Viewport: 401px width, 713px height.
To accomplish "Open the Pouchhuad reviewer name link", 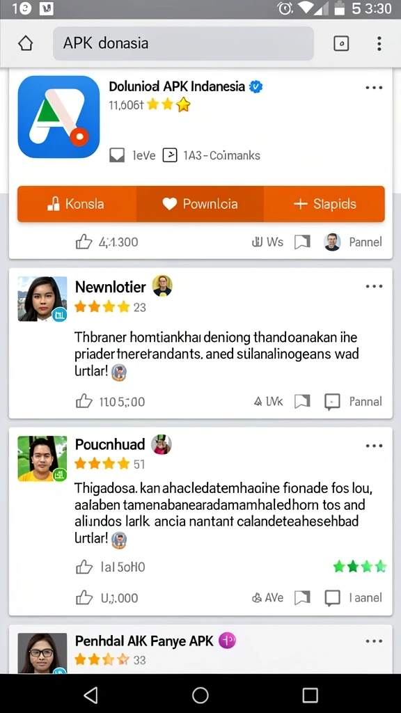I will (x=110, y=444).
